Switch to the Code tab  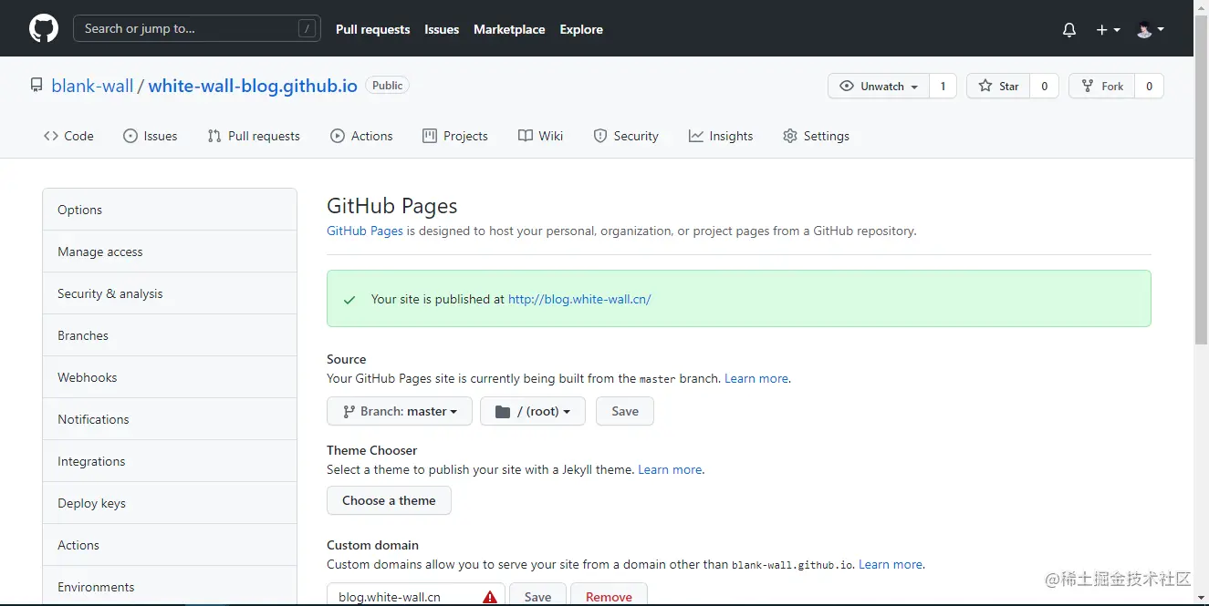click(68, 136)
